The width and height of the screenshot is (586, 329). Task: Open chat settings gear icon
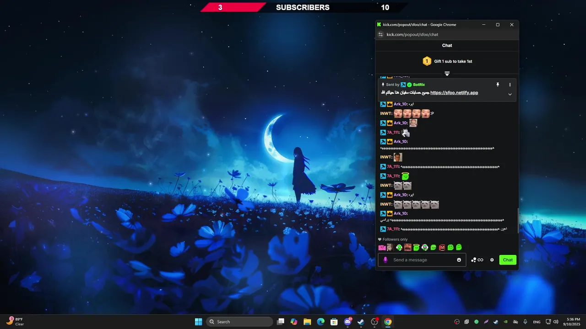click(492, 260)
